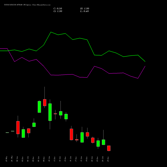Select the red candlestick above 04 Jun
The height and width of the screenshot is (167, 167).
[x=29, y=131]
